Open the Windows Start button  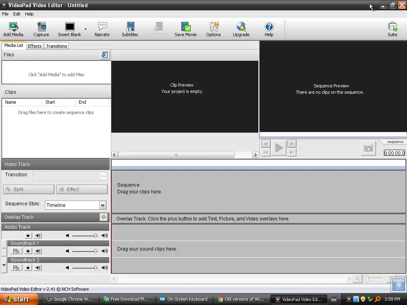coord(19,299)
